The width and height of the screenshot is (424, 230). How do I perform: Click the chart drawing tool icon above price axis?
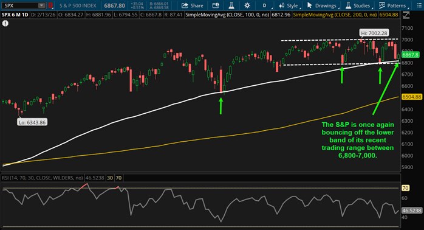click(406, 15)
